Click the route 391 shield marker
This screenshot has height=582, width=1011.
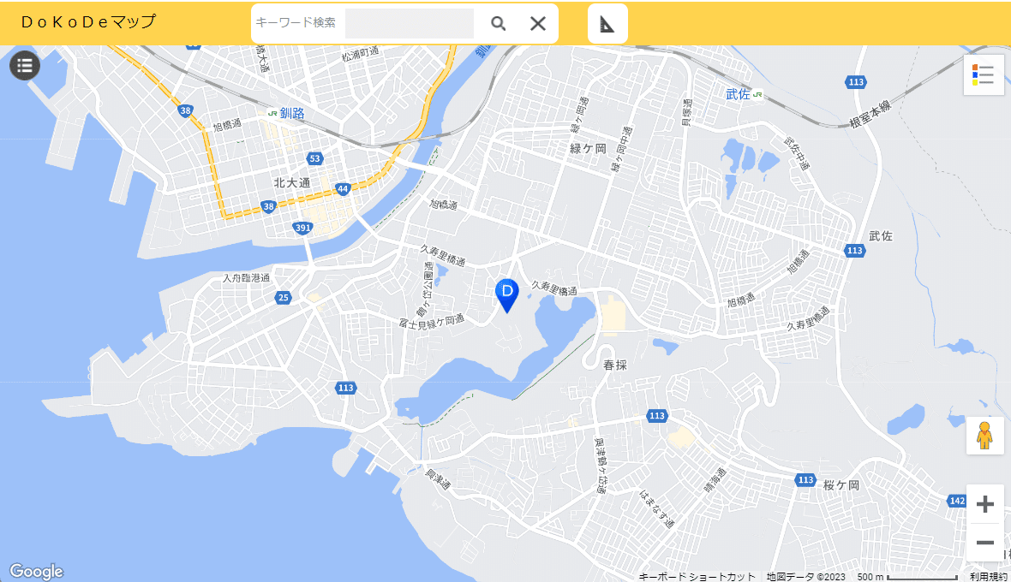pyautogui.click(x=302, y=228)
